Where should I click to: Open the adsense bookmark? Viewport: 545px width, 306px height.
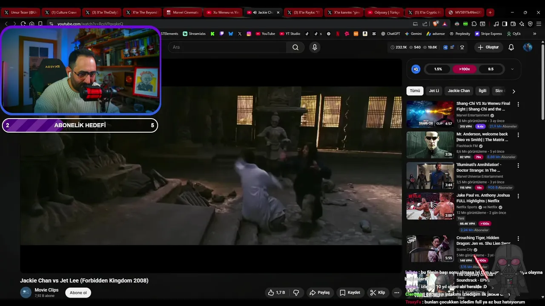[435, 34]
